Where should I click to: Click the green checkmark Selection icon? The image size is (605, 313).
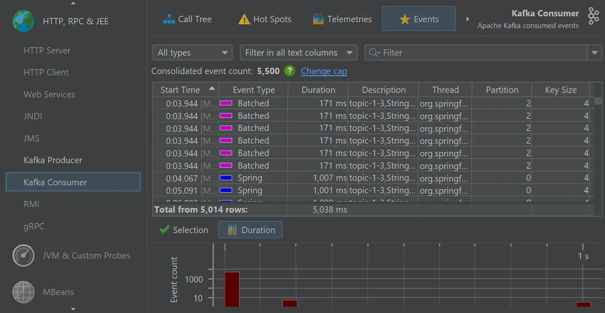click(164, 230)
